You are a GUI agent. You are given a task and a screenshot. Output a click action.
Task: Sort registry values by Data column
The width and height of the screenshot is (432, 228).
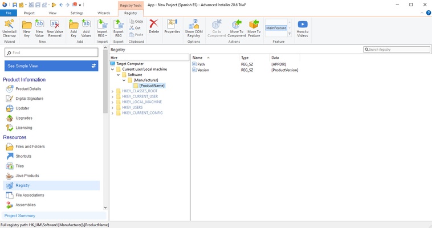click(284, 58)
